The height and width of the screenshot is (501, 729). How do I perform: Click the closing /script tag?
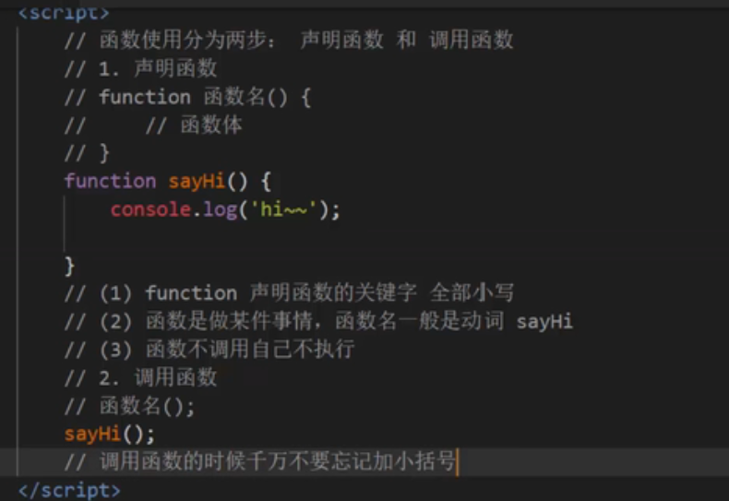point(69,489)
